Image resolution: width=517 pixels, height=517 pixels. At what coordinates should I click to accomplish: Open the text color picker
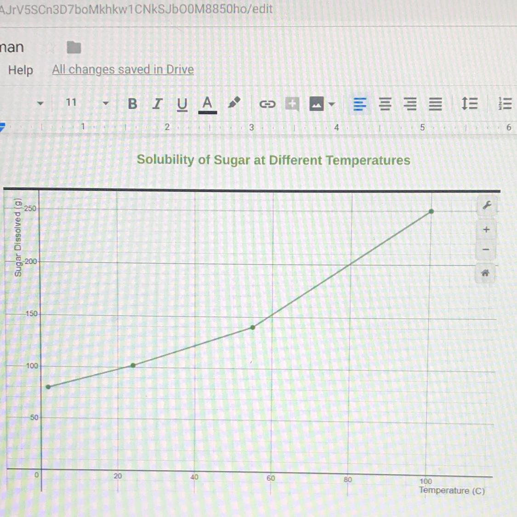pyautogui.click(x=207, y=105)
